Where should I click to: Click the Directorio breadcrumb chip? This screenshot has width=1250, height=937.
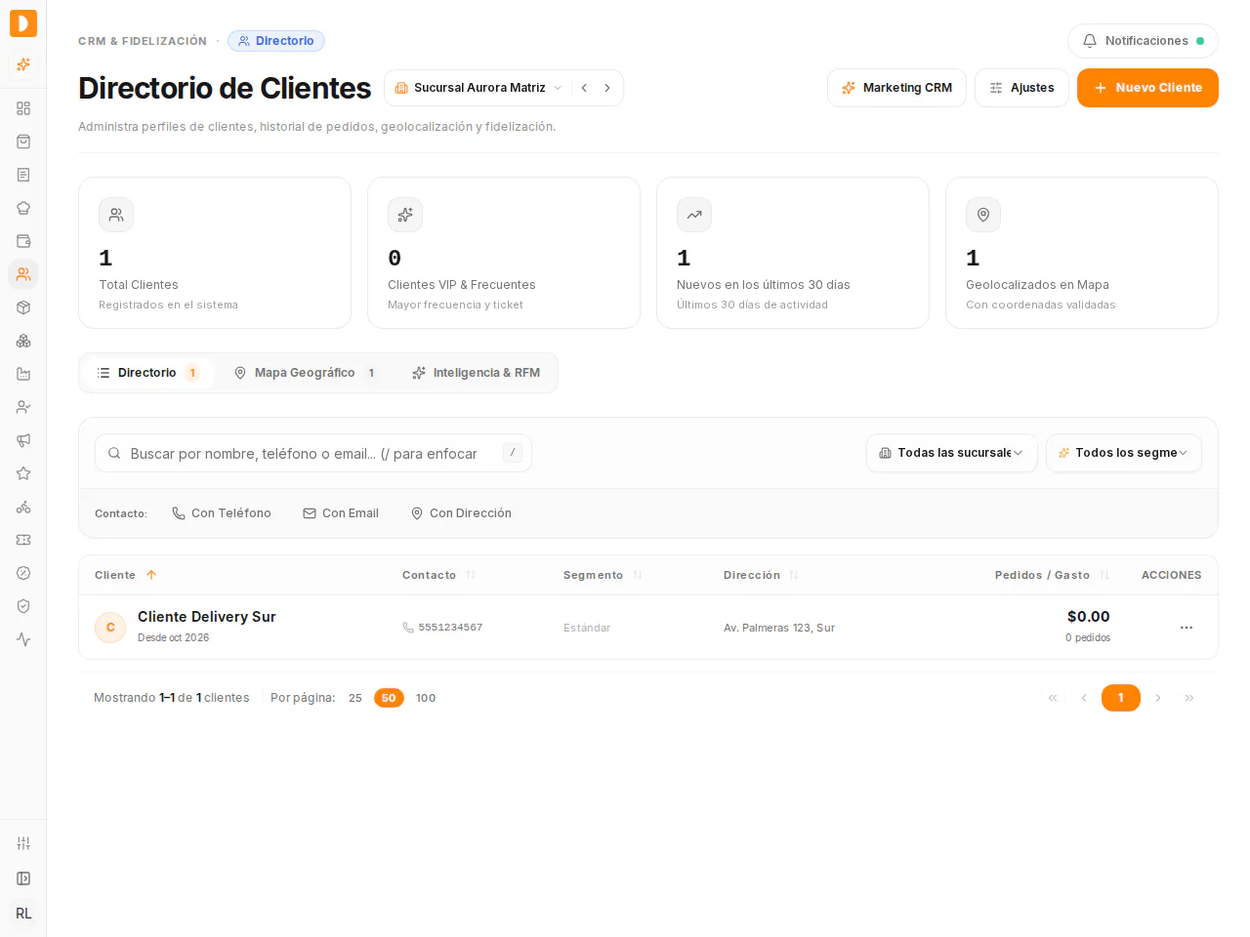(x=276, y=41)
